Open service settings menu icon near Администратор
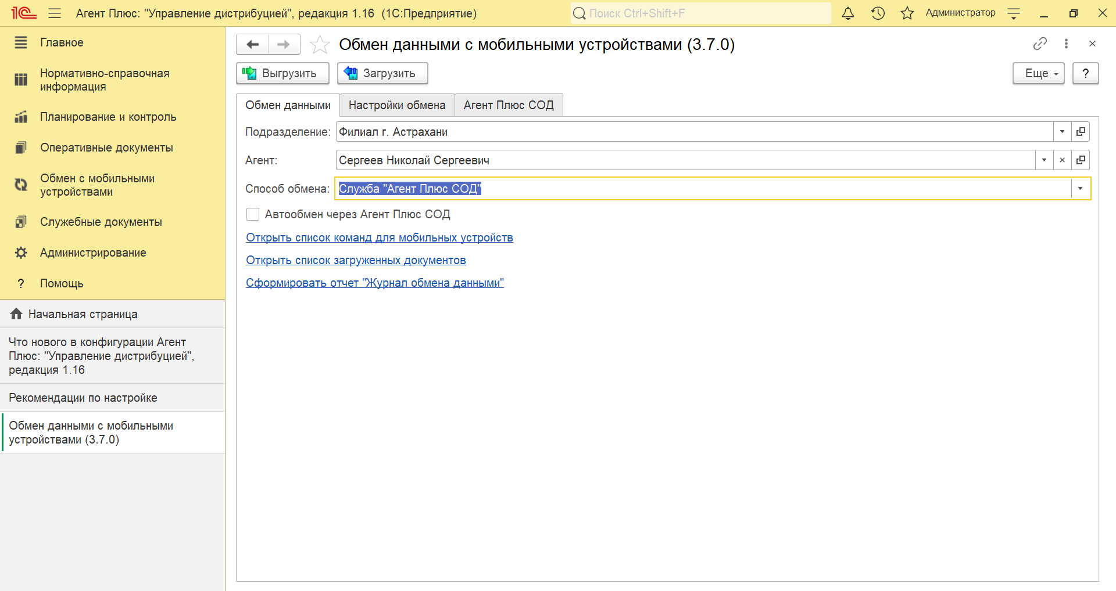The height and width of the screenshot is (591, 1116). coord(1014,13)
